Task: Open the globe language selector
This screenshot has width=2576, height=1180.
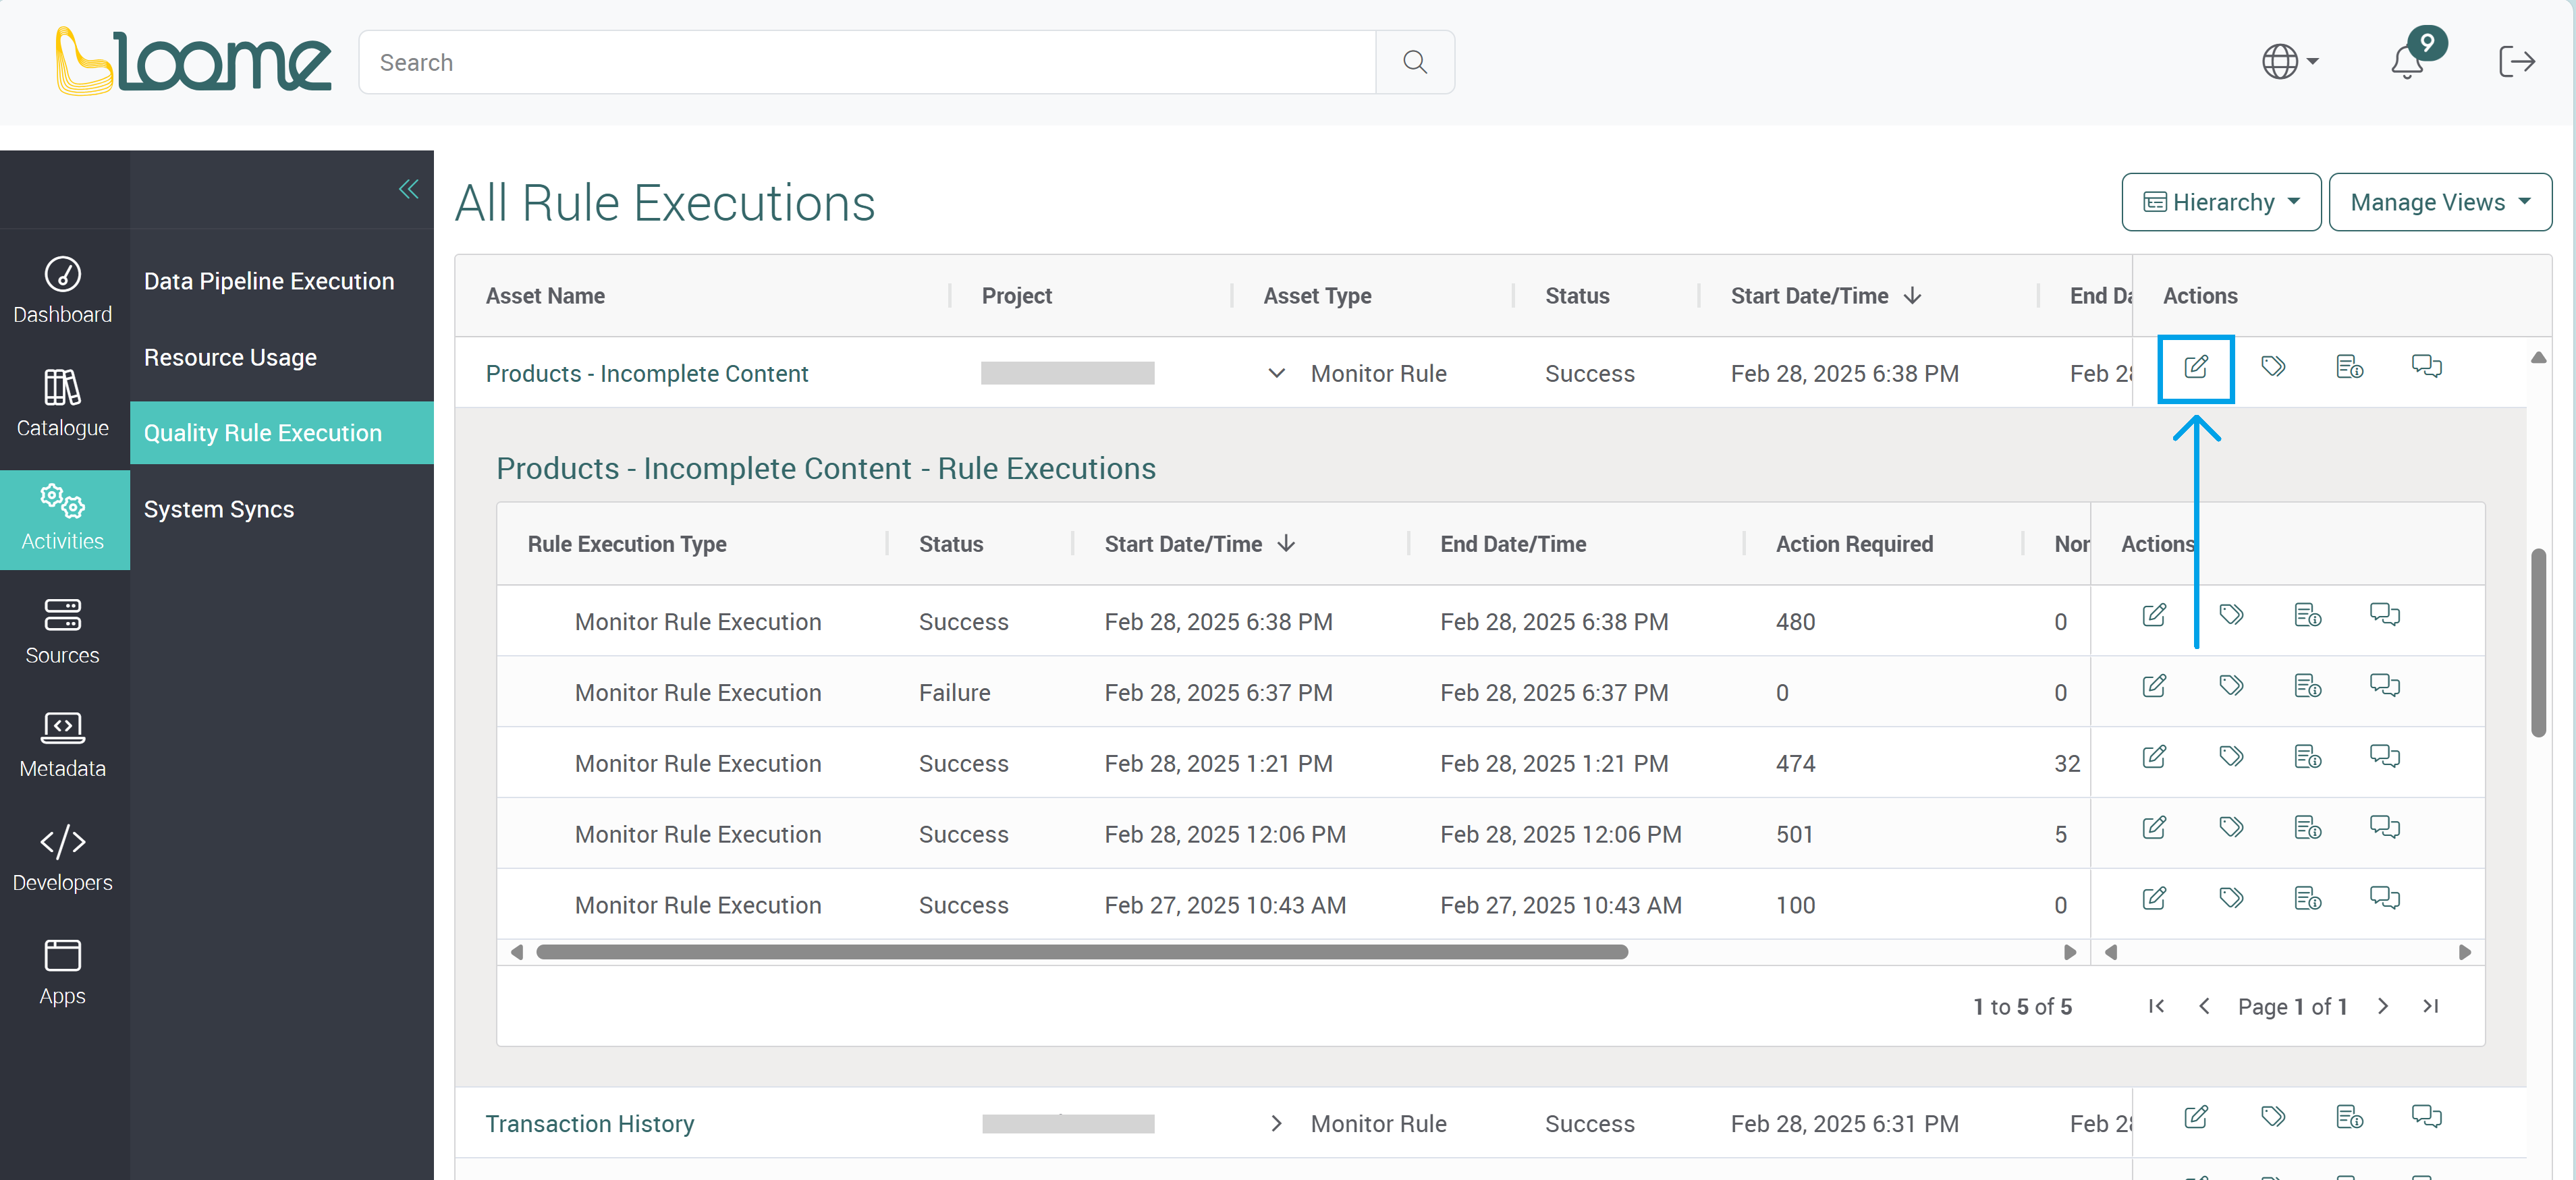Action: coord(2290,62)
